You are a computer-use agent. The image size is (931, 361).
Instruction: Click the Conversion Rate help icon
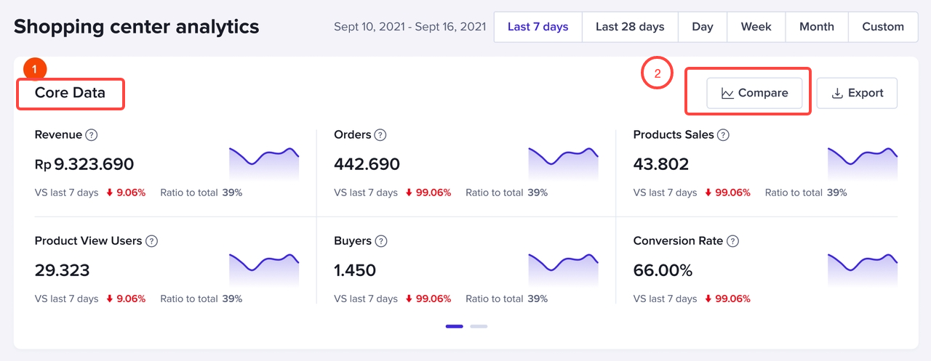tap(732, 241)
